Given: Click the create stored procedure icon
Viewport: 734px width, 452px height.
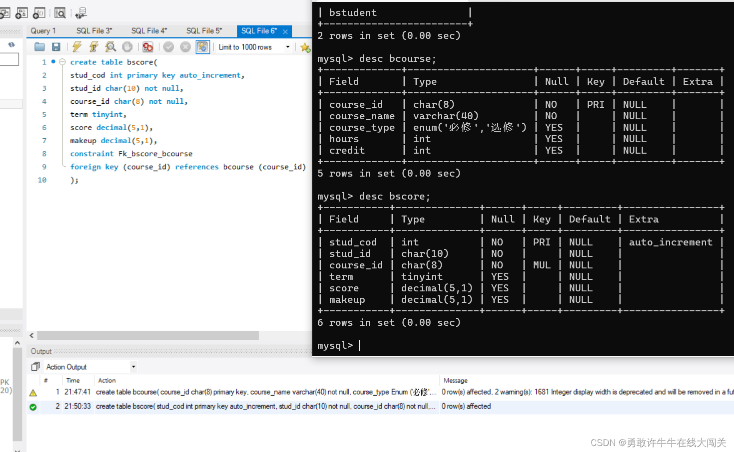Looking at the screenshot, I should pos(21,13).
